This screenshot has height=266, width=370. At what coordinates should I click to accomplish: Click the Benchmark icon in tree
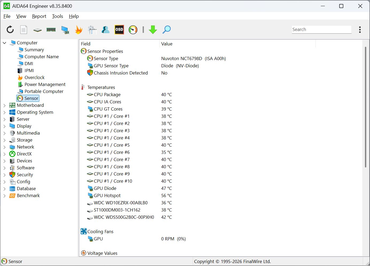(x=12, y=195)
